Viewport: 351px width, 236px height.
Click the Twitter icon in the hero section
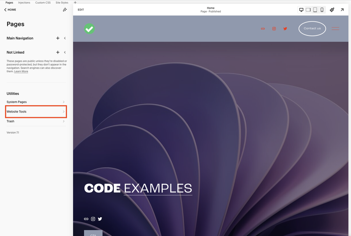click(x=100, y=219)
